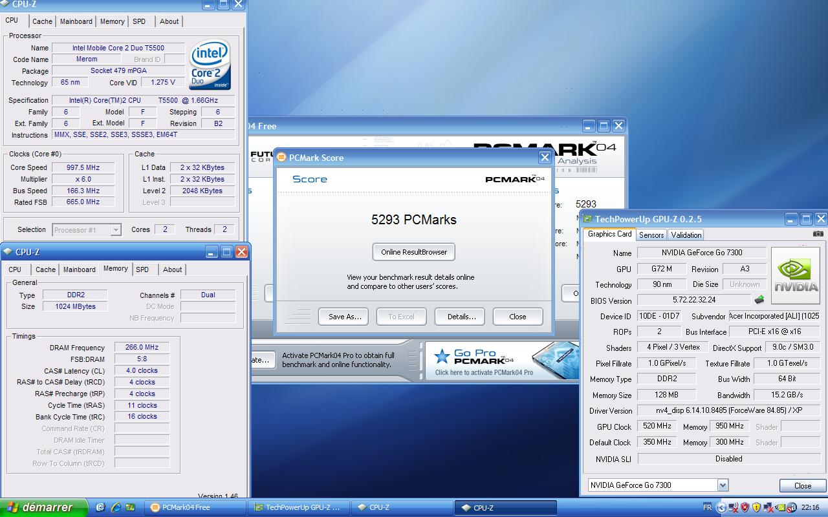
Task: Click Core Speed value 997.5 MHz
Action: tap(83, 167)
